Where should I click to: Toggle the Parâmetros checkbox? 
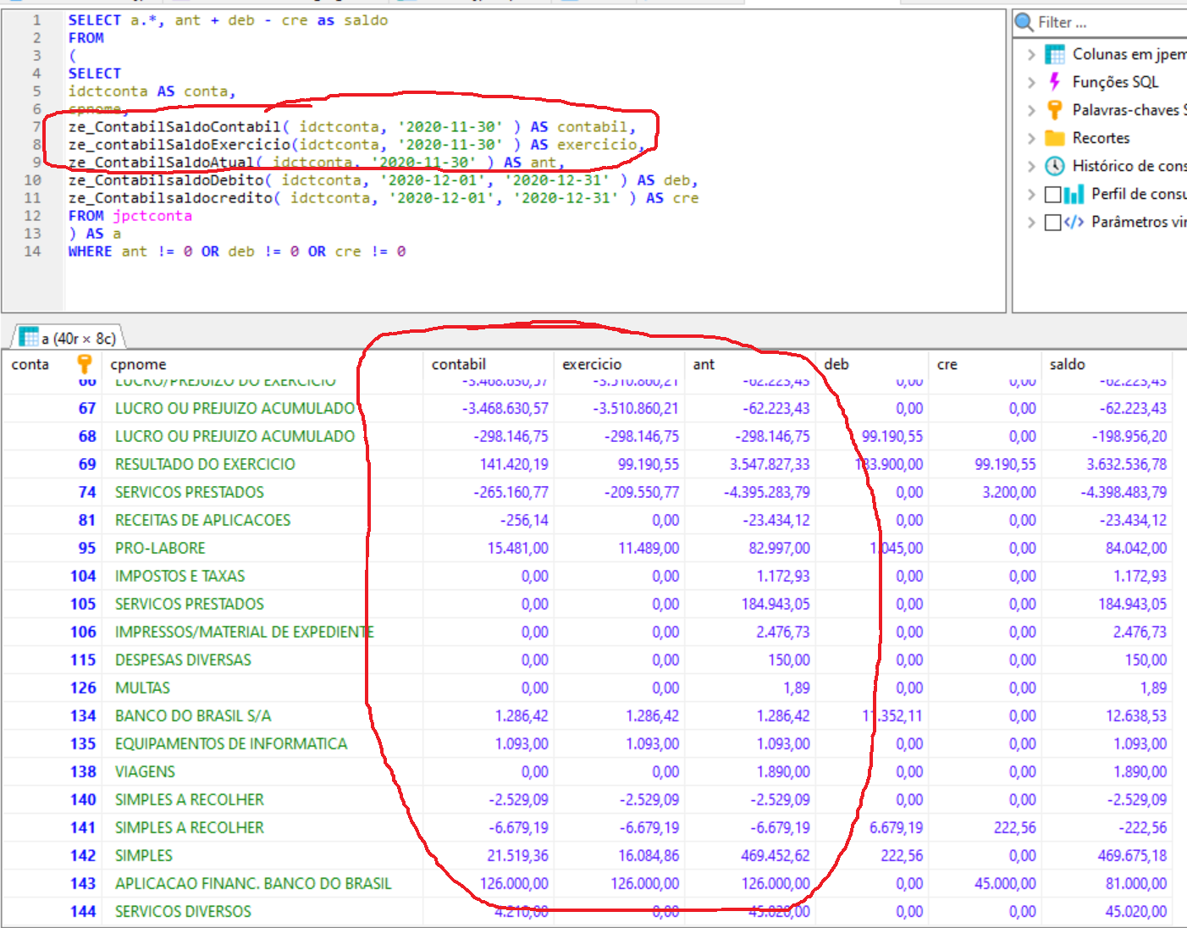click(1053, 223)
